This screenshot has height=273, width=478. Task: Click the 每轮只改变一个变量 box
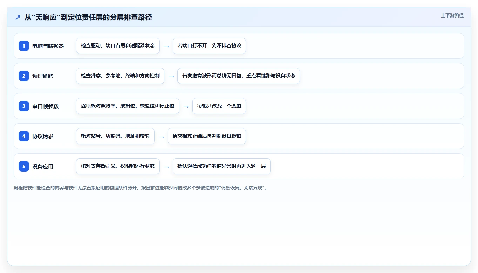click(219, 106)
